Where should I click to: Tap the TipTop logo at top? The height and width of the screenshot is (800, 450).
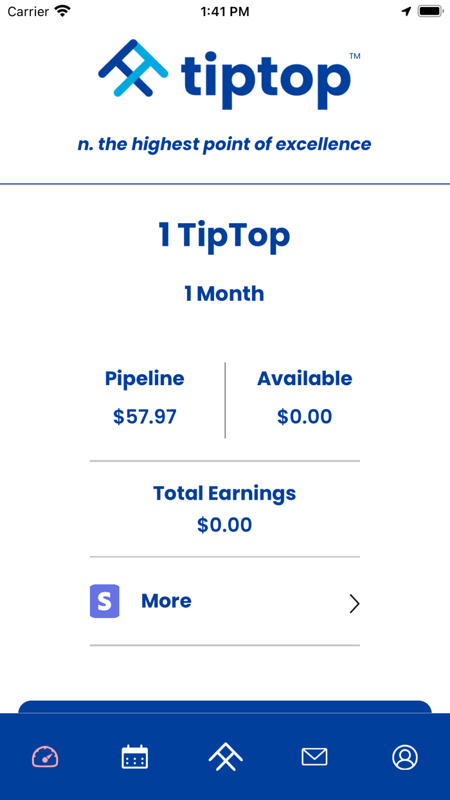(225, 74)
